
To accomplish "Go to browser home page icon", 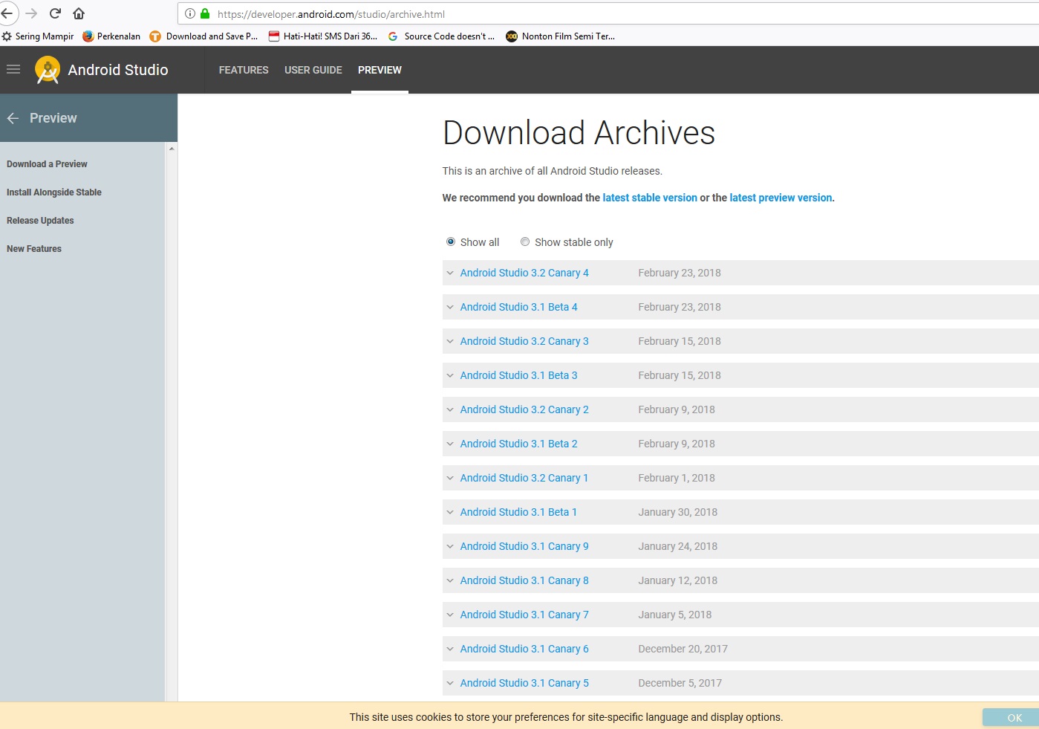I will (x=79, y=13).
